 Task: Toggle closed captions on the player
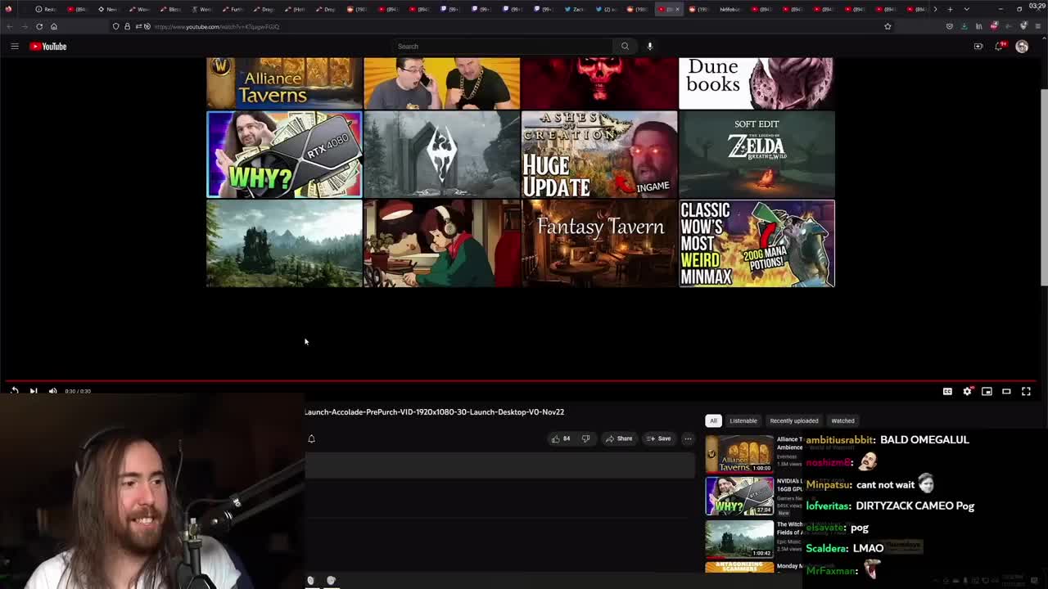tap(947, 391)
